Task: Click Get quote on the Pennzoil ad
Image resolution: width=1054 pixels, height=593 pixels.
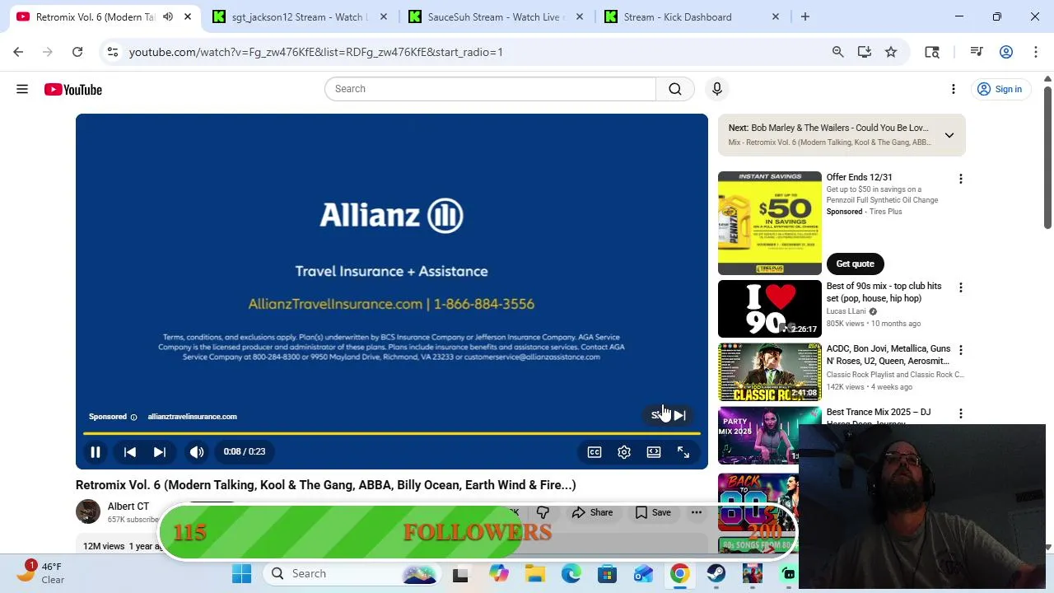Action: [x=855, y=264]
